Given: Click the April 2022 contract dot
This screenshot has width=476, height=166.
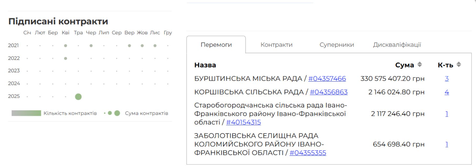Looking at the screenshot, I should click(x=66, y=58).
